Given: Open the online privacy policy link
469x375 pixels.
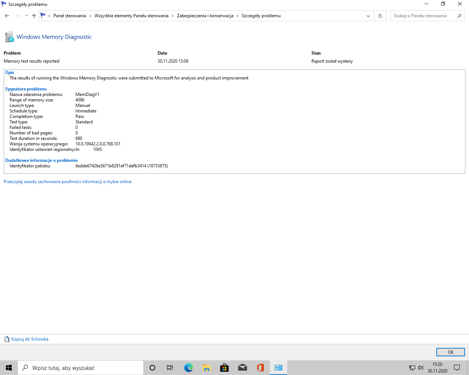Looking at the screenshot, I should pos(67,182).
